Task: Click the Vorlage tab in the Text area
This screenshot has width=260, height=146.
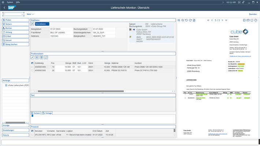Action: pyautogui.click(x=47, y=113)
